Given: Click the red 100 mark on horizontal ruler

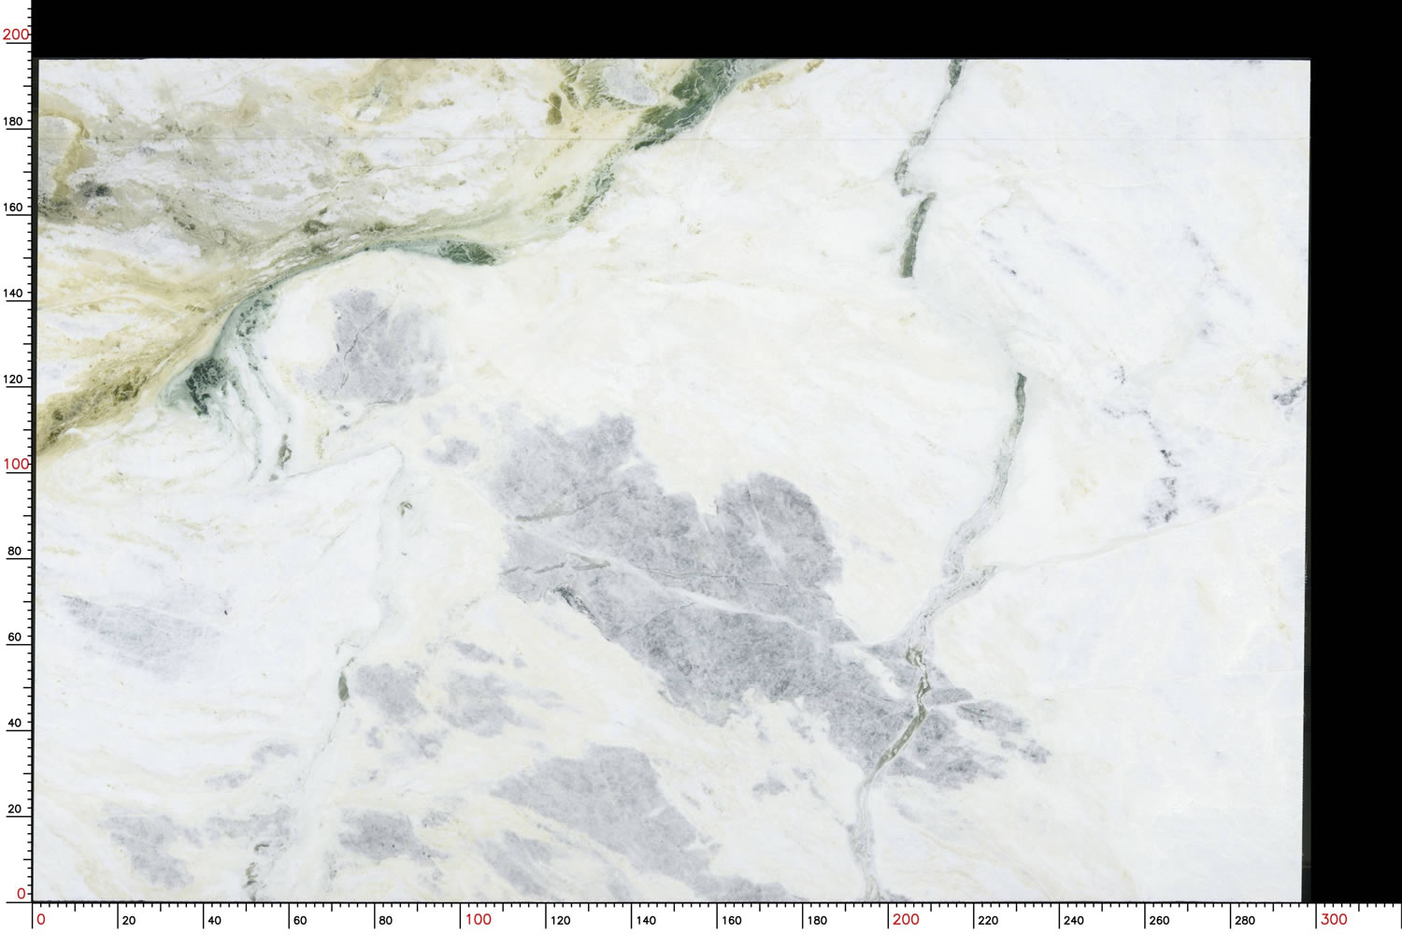Looking at the screenshot, I should [478, 919].
